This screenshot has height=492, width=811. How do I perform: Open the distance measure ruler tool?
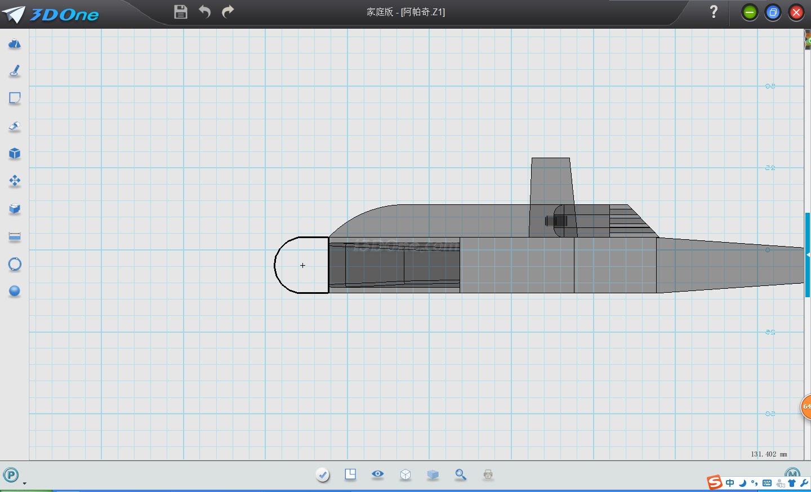coord(15,236)
